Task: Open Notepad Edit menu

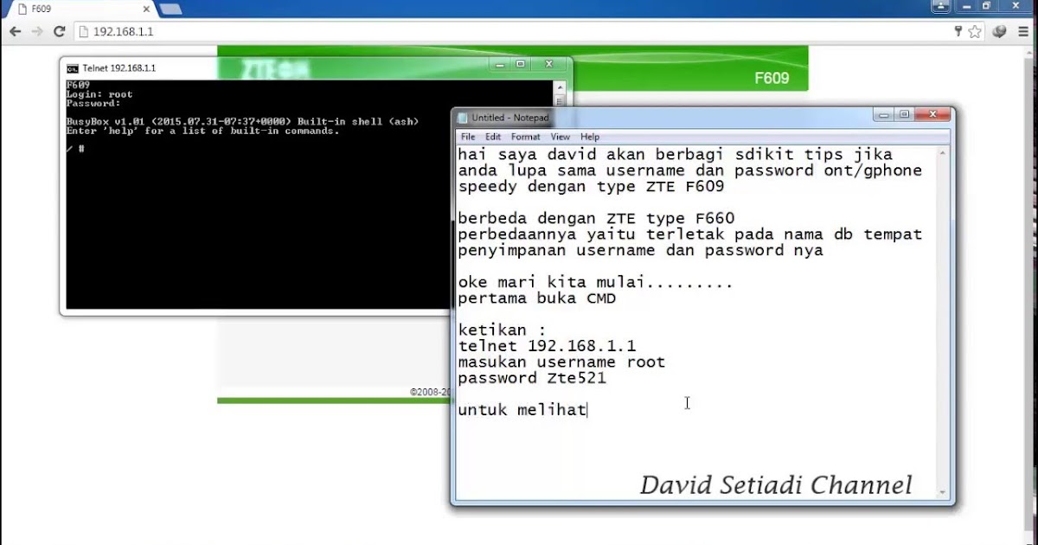Action: [x=493, y=137]
